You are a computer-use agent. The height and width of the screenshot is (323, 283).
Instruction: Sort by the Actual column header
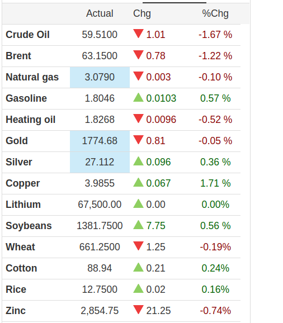[x=100, y=13]
